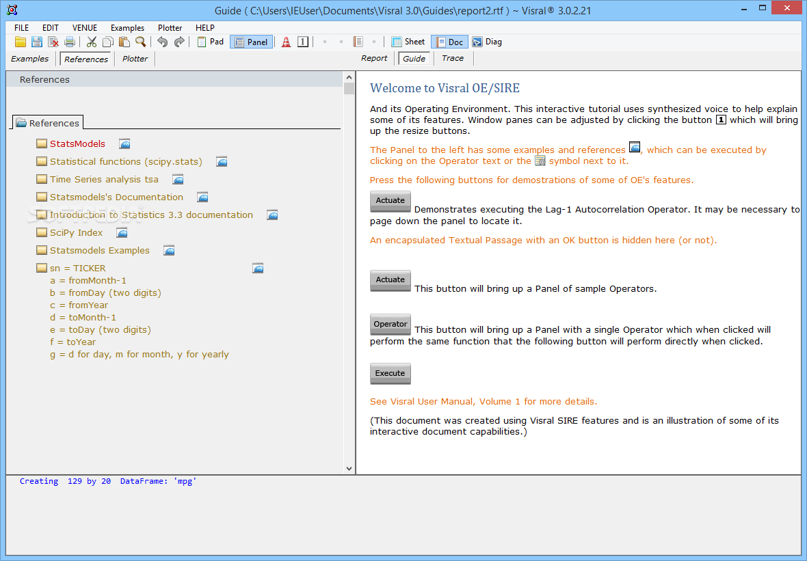Image resolution: width=807 pixels, height=561 pixels.
Task: Click the Actuate button for sample Operators panel
Action: coord(390,280)
